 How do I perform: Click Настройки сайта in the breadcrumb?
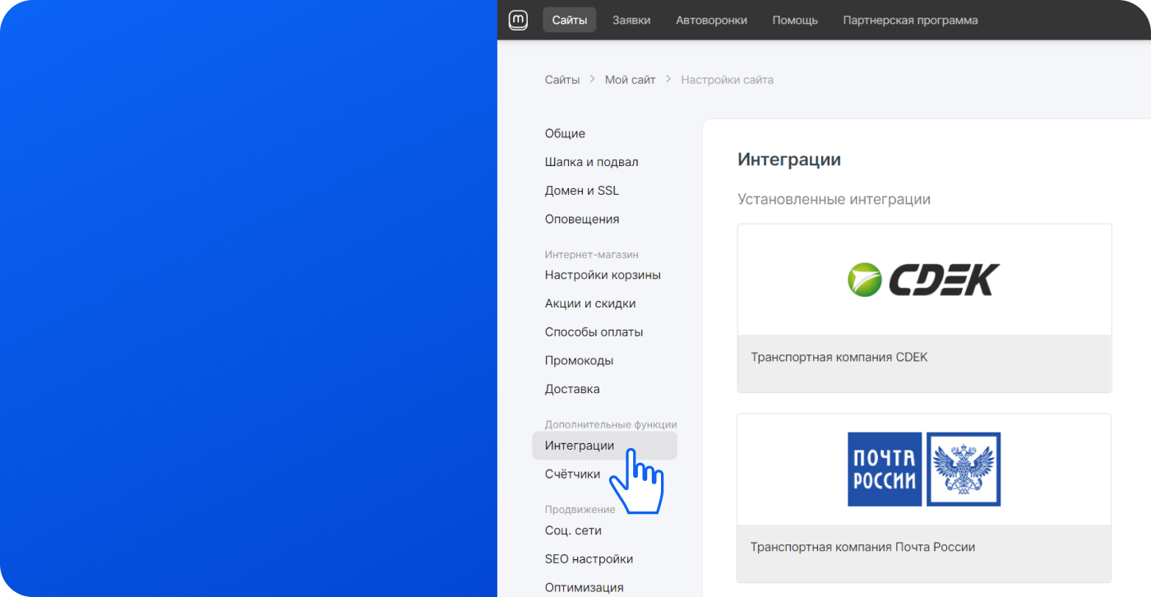727,80
